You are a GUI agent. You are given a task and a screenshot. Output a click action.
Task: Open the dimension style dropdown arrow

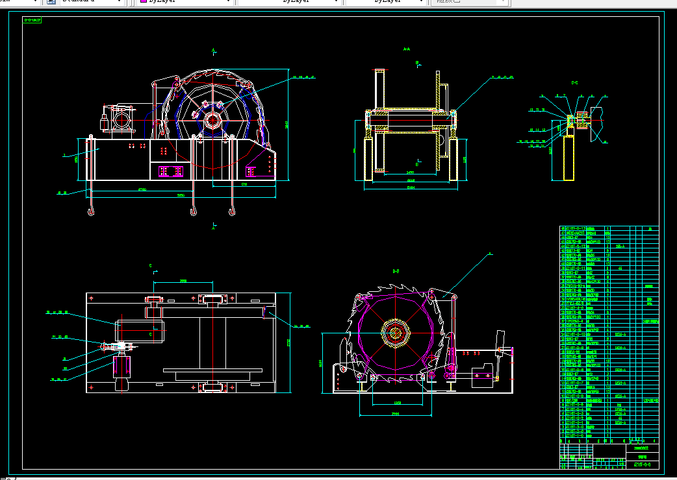click(34, 2)
